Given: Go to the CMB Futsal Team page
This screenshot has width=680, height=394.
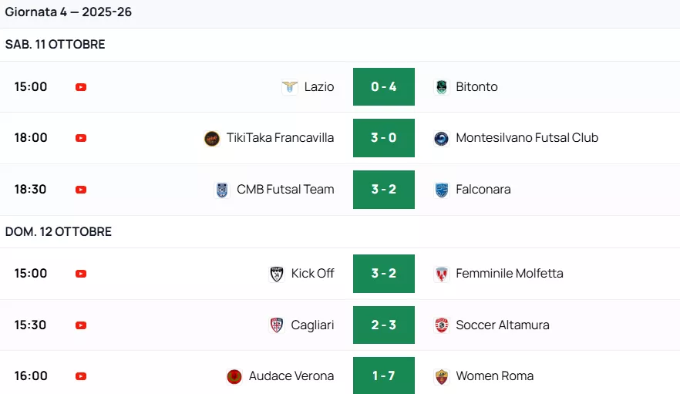Looking at the screenshot, I should 285,190.
